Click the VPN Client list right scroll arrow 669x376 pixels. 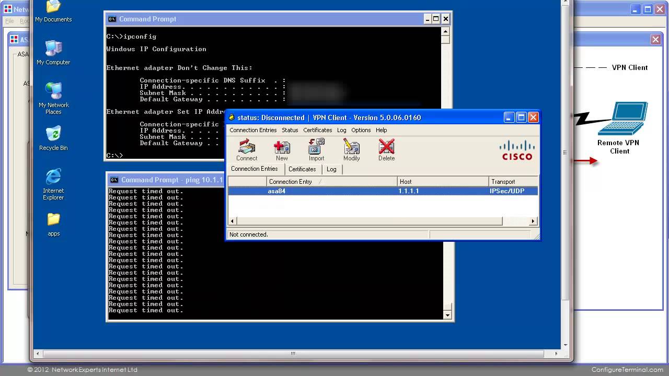click(533, 221)
